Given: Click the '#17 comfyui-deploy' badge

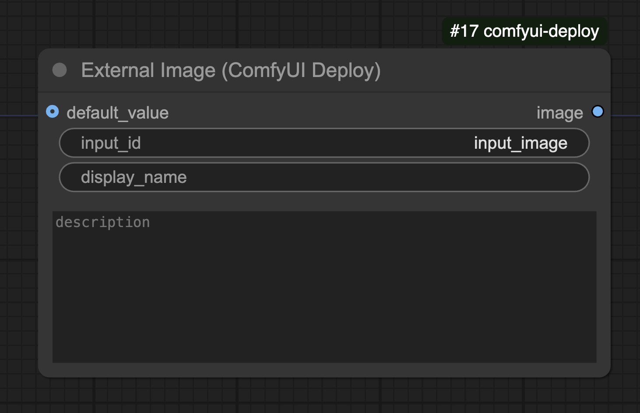Looking at the screenshot, I should pos(524,31).
